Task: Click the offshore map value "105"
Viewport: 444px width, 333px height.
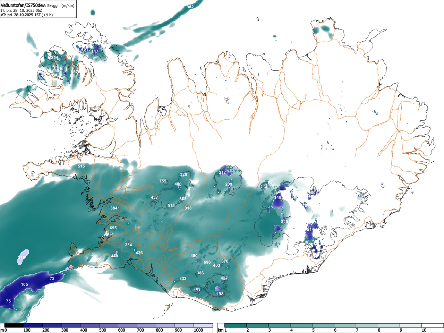Action: tap(24, 284)
